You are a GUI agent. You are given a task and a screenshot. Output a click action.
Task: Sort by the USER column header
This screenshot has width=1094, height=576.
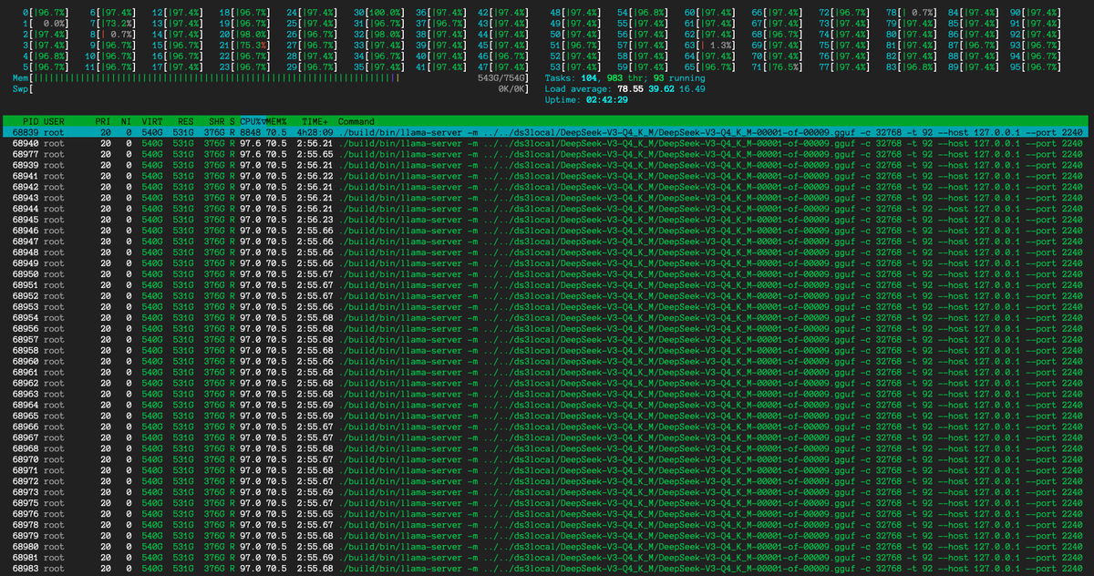[53, 121]
